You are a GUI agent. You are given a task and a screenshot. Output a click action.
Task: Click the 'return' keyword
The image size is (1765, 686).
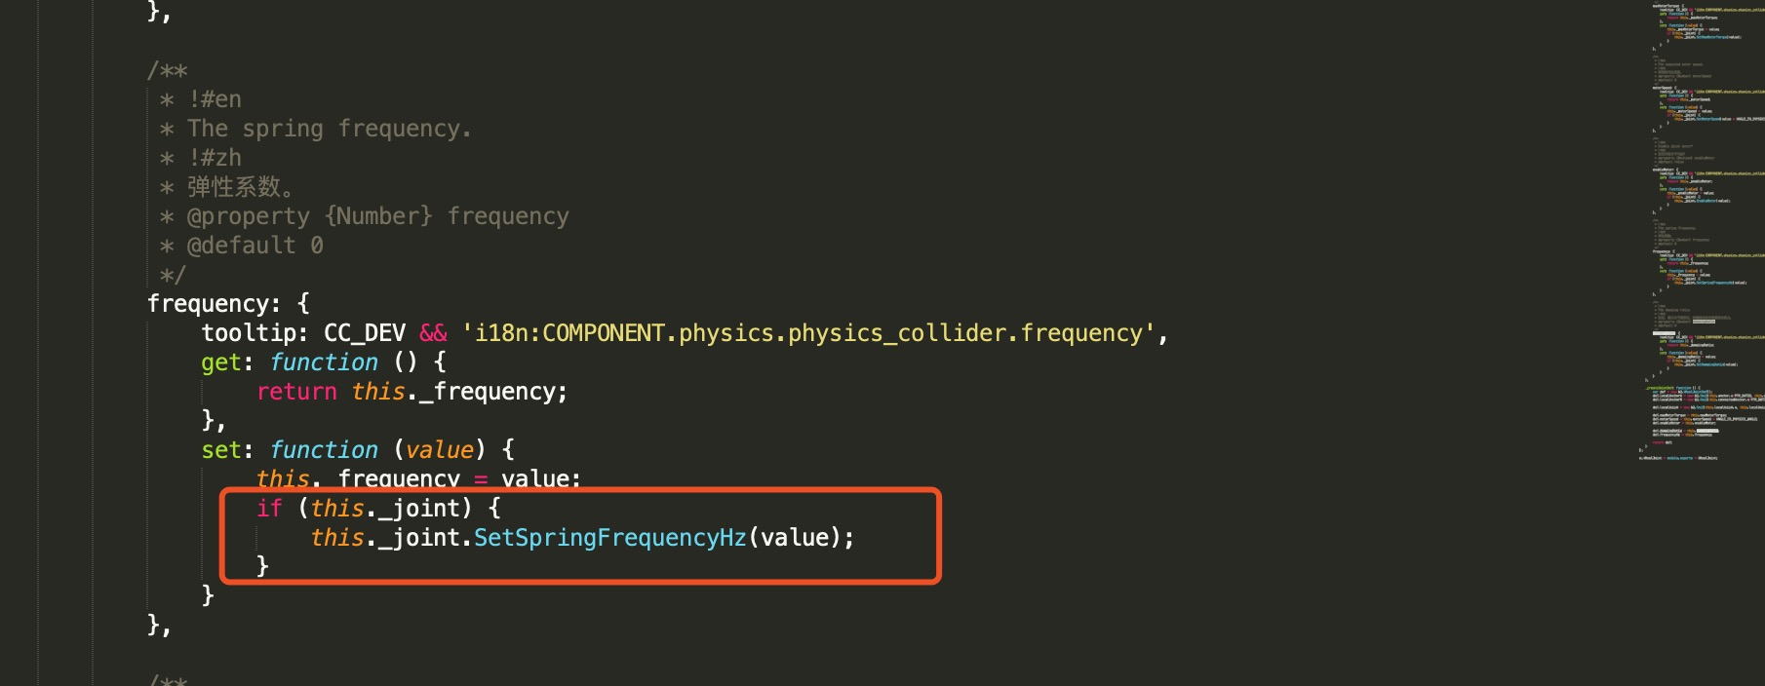click(x=296, y=392)
